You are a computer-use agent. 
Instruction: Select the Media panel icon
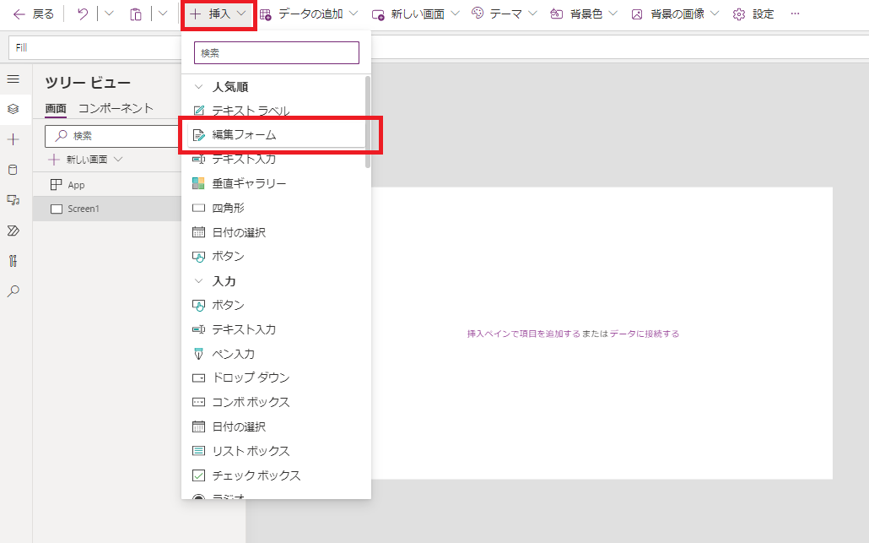pos(12,199)
